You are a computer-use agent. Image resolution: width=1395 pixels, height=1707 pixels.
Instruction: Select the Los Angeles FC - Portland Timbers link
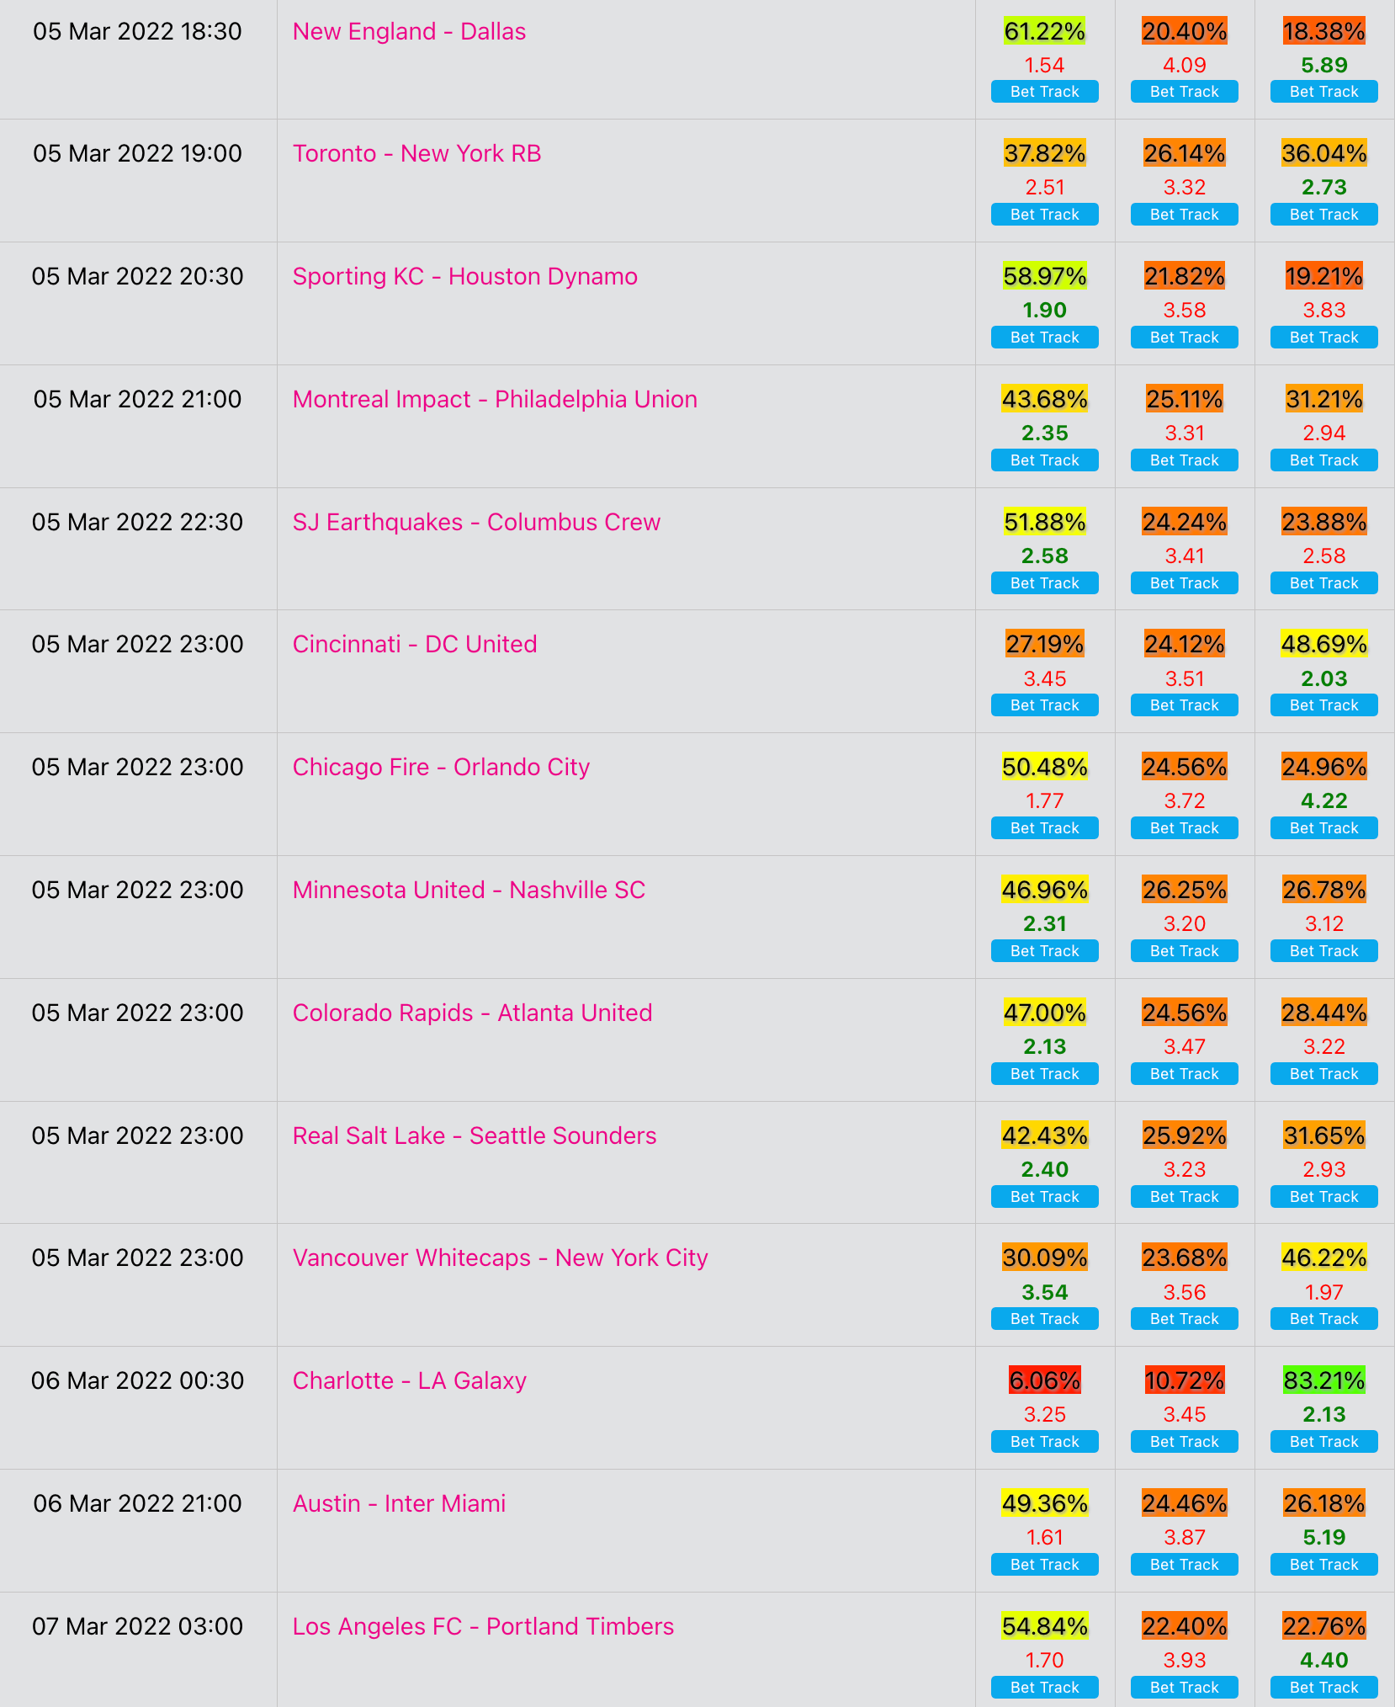483,1627
